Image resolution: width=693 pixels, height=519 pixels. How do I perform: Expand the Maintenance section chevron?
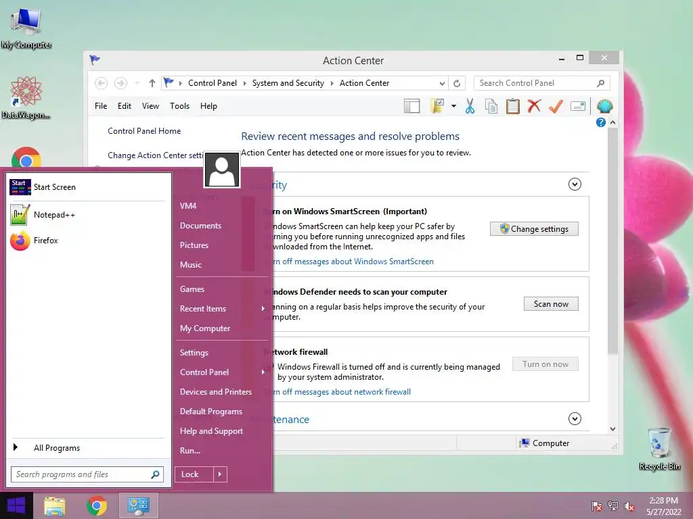coord(575,418)
